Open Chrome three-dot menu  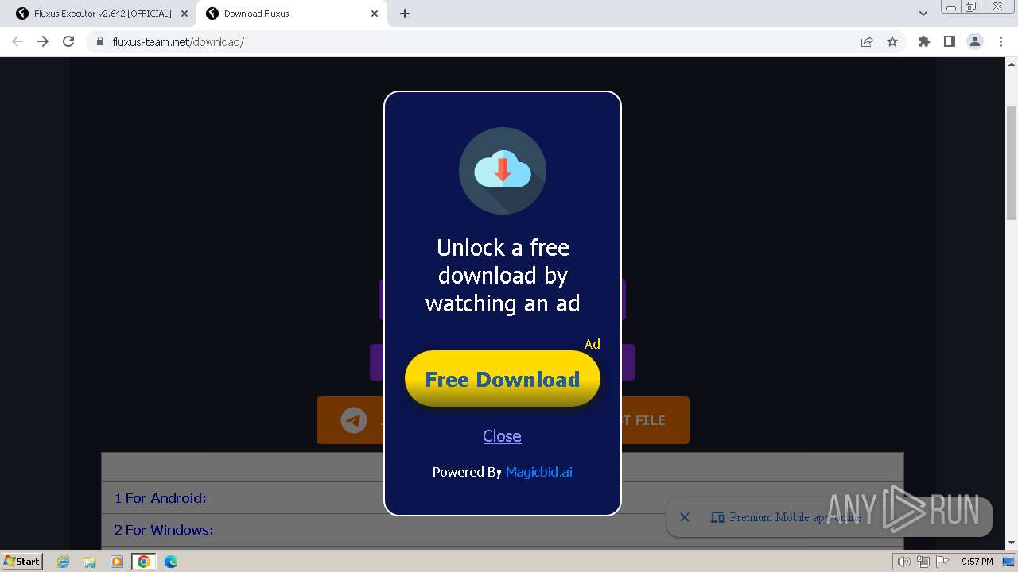click(x=1001, y=41)
